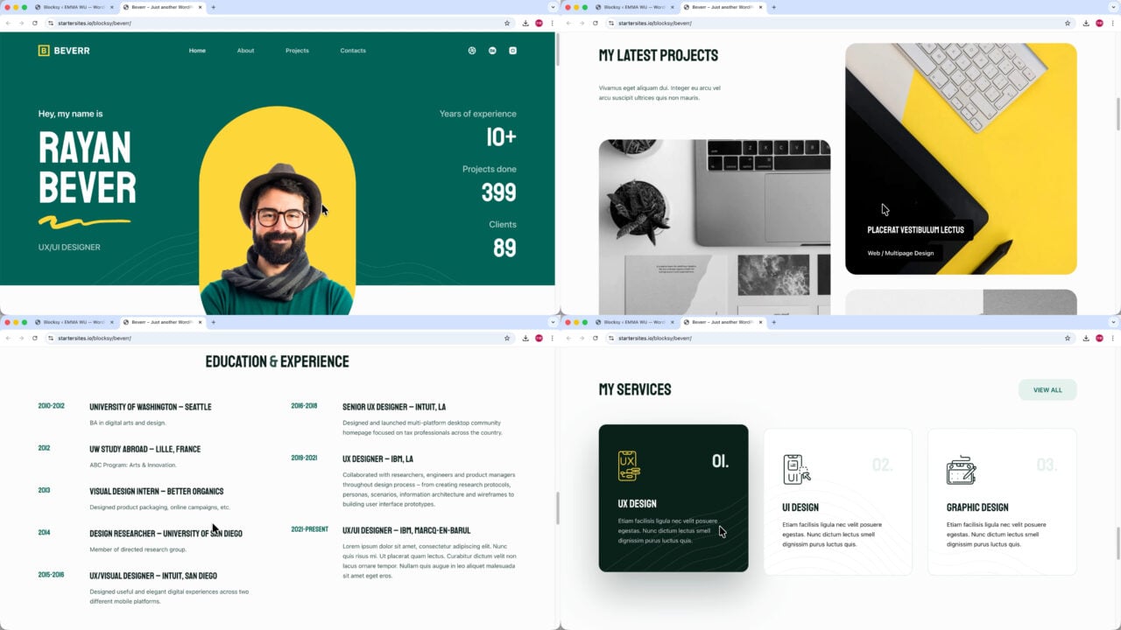The width and height of the screenshot is (1121, 630).
Task: Go to Contacts in site navigation
Action: click(x=353, y=51)
